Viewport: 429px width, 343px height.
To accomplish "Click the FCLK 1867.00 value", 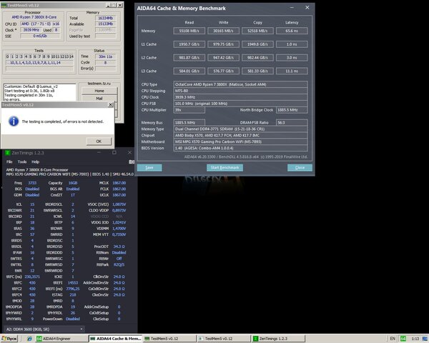I will [x=119, y=189].
